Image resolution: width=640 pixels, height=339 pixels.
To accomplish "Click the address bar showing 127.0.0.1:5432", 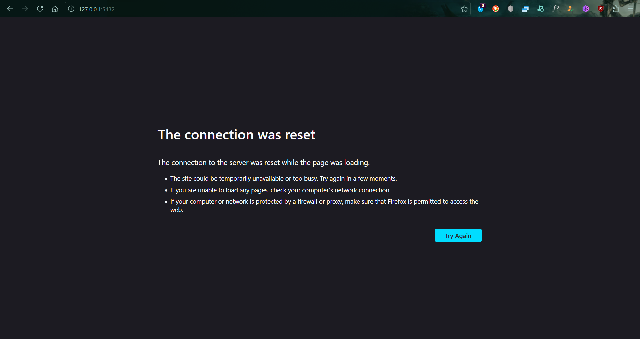I will pyautogui.click(x=234, y=9).
